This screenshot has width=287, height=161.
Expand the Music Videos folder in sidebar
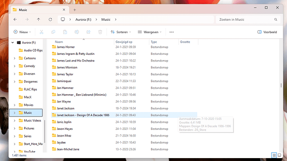[x=15, y=120]
